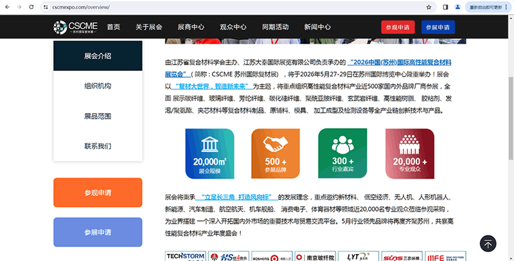Open the Chrome profile avatar
This screenshot has height=261, width=514.
[457, 7]
